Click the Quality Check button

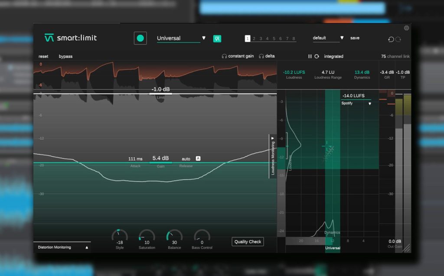click(x=248, y=242)
